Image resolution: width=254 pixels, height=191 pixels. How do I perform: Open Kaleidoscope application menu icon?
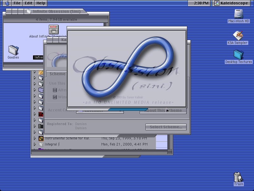(217, 3)
